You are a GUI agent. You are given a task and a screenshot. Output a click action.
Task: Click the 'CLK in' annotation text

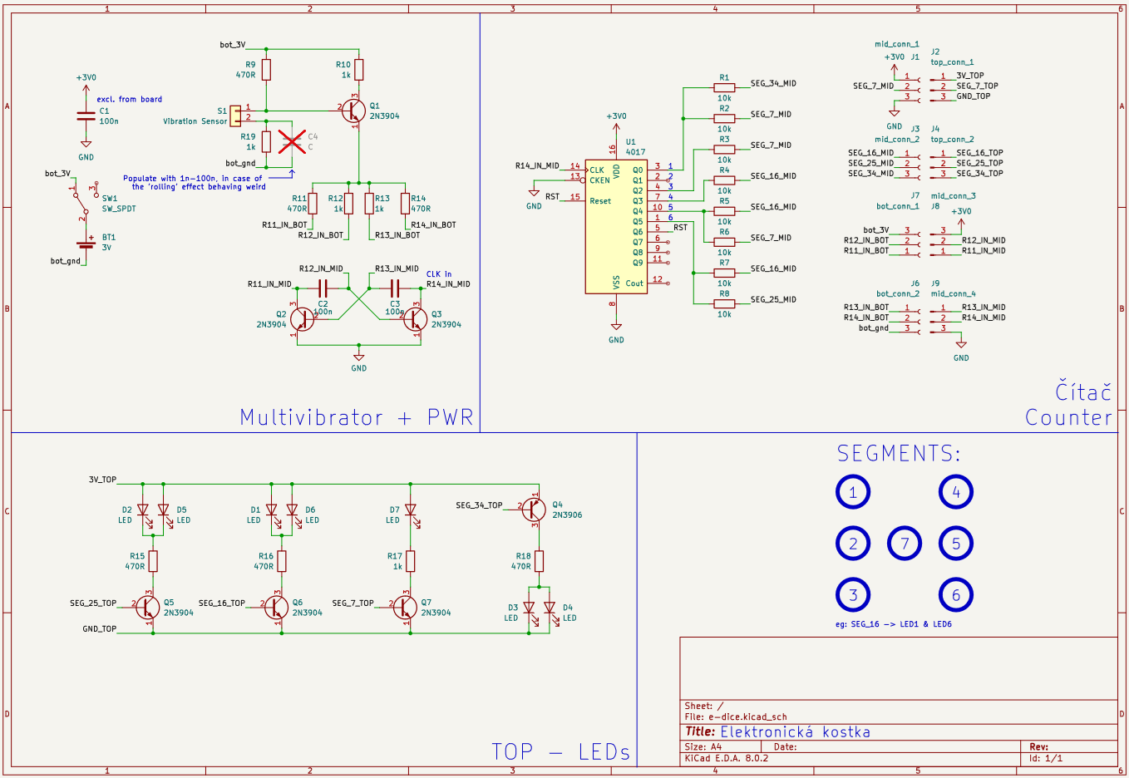[x=439, y=274]
